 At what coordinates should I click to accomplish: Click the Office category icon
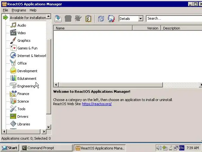(x=13, y=63)
